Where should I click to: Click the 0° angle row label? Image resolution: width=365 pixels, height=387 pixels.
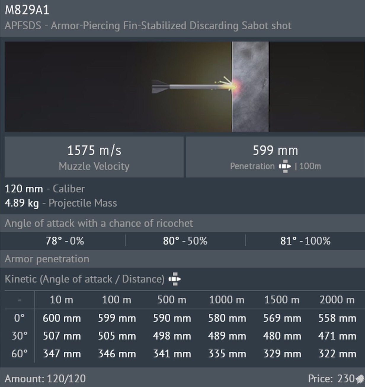coord(20,318)
